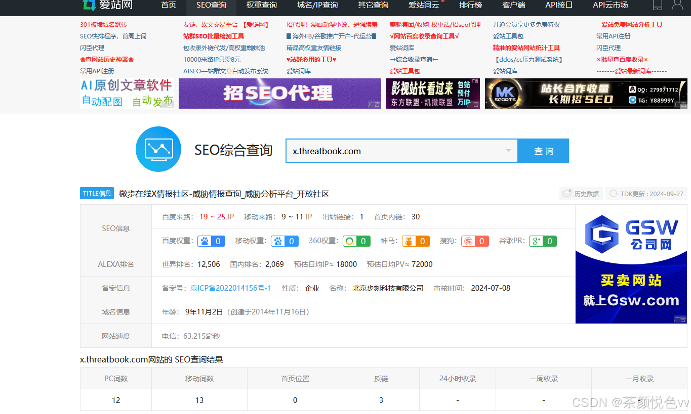Screen dimensions: 691x414
Task: Open 其它查询 menu
Action: (373, 5)
